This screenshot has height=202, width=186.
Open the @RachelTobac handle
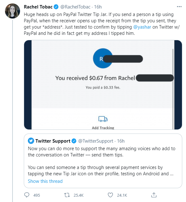click(x=75, y=7)
